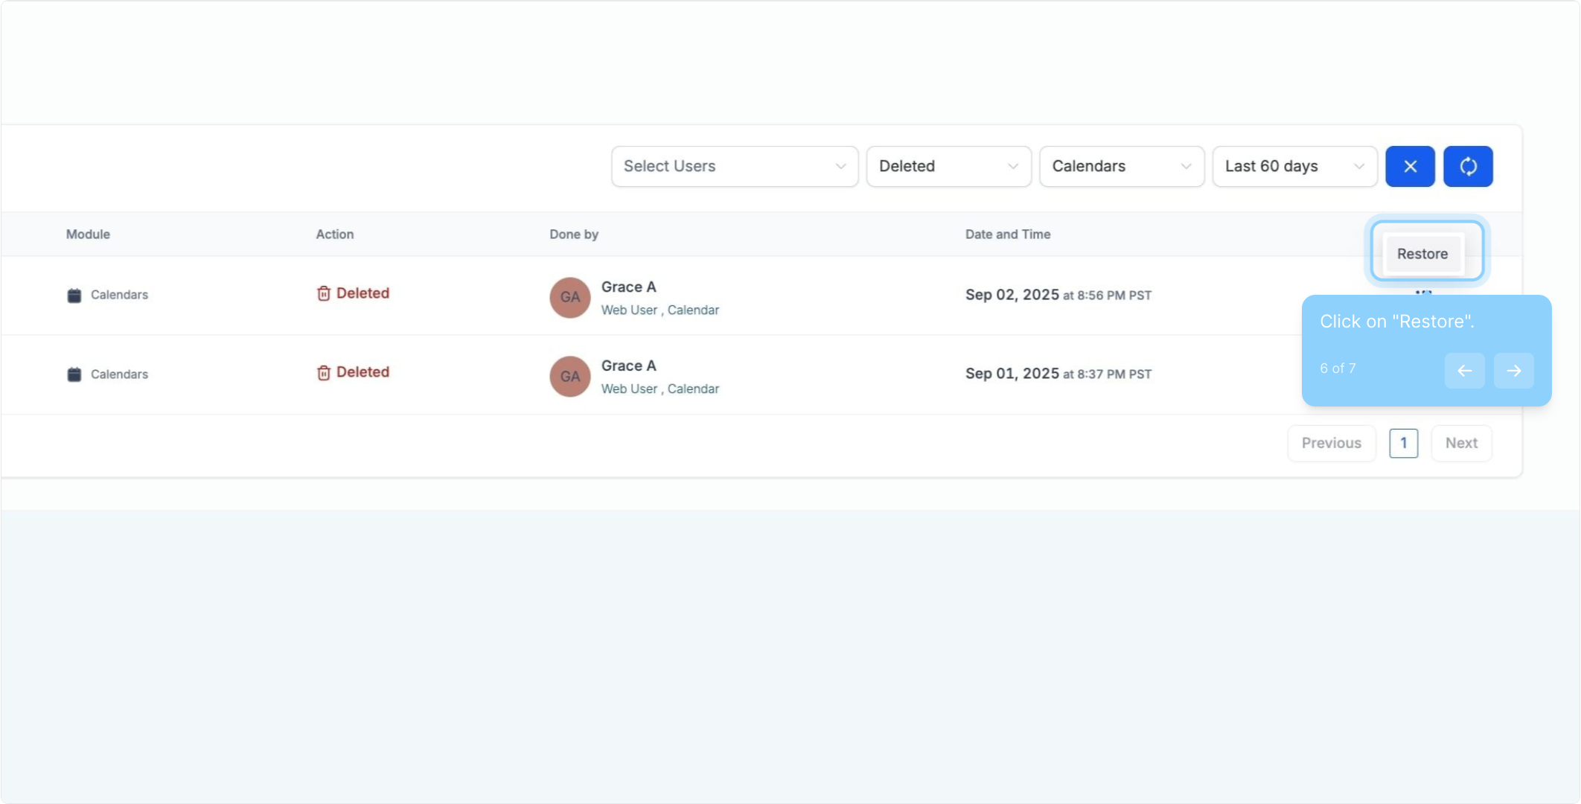The image size is (1581, 804).
Task: Click trash icon beside second Deleted label
Action: 323,372
